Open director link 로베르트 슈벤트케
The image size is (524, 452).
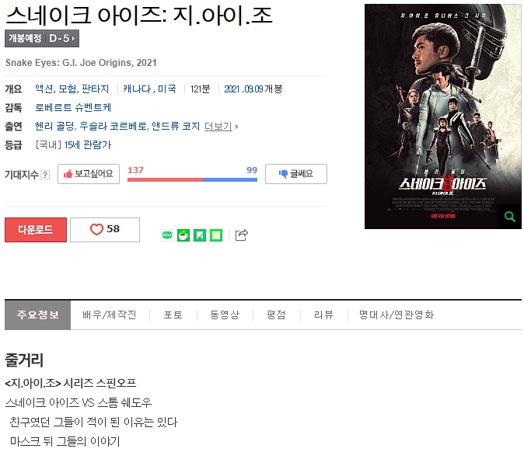pyautogui.click(x=73, y=107)
